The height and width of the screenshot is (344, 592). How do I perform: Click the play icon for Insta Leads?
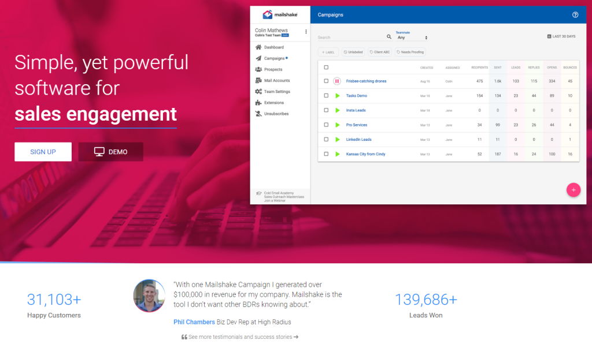[x=338, y=110]
